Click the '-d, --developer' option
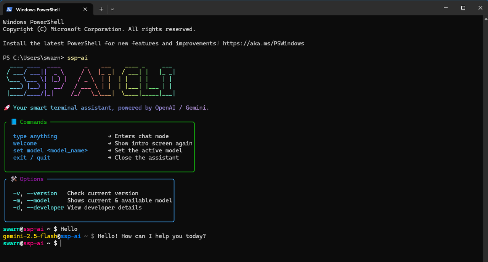This screenshot has height=262, width=488. pyautogui.click(x=39, y=208)
